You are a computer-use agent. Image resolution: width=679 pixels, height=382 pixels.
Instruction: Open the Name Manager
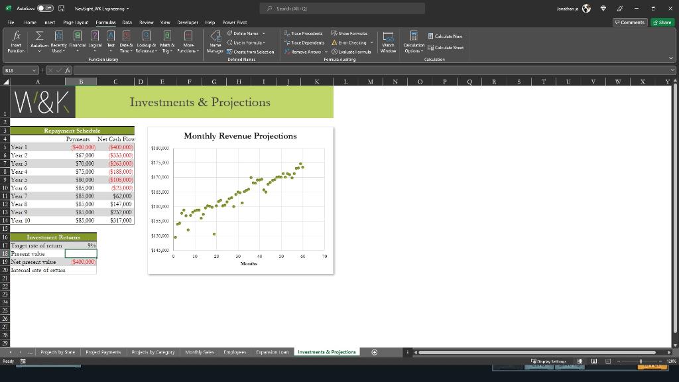[x=216, y=41]
